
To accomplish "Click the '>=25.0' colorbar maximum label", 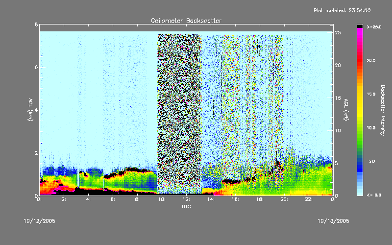I will [x=374, y=27].
